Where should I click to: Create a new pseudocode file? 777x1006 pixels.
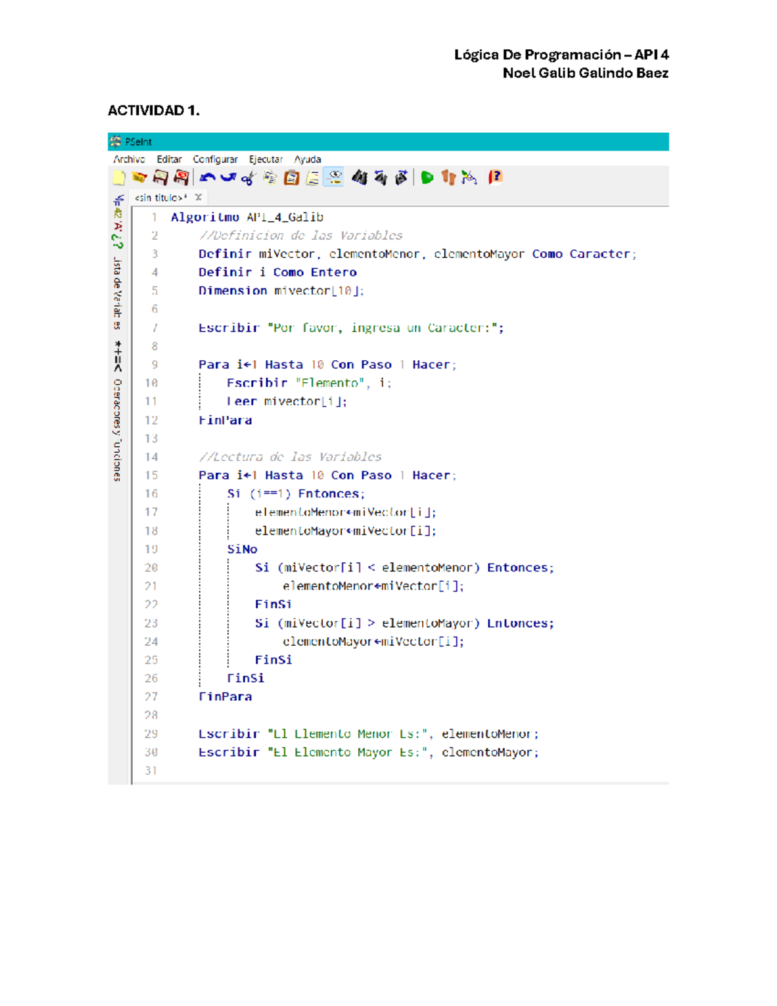(117, 177)
